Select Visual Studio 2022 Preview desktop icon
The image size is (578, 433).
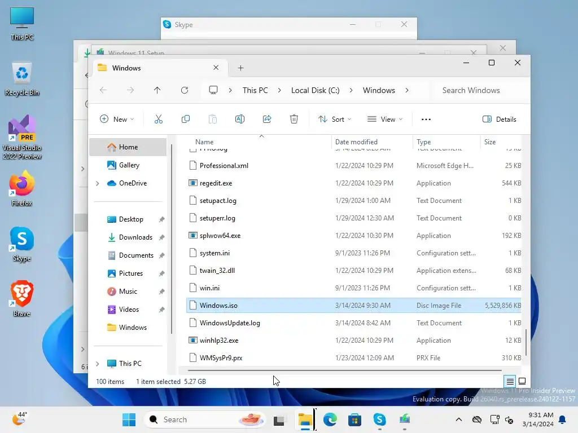[x=22, y=137]
